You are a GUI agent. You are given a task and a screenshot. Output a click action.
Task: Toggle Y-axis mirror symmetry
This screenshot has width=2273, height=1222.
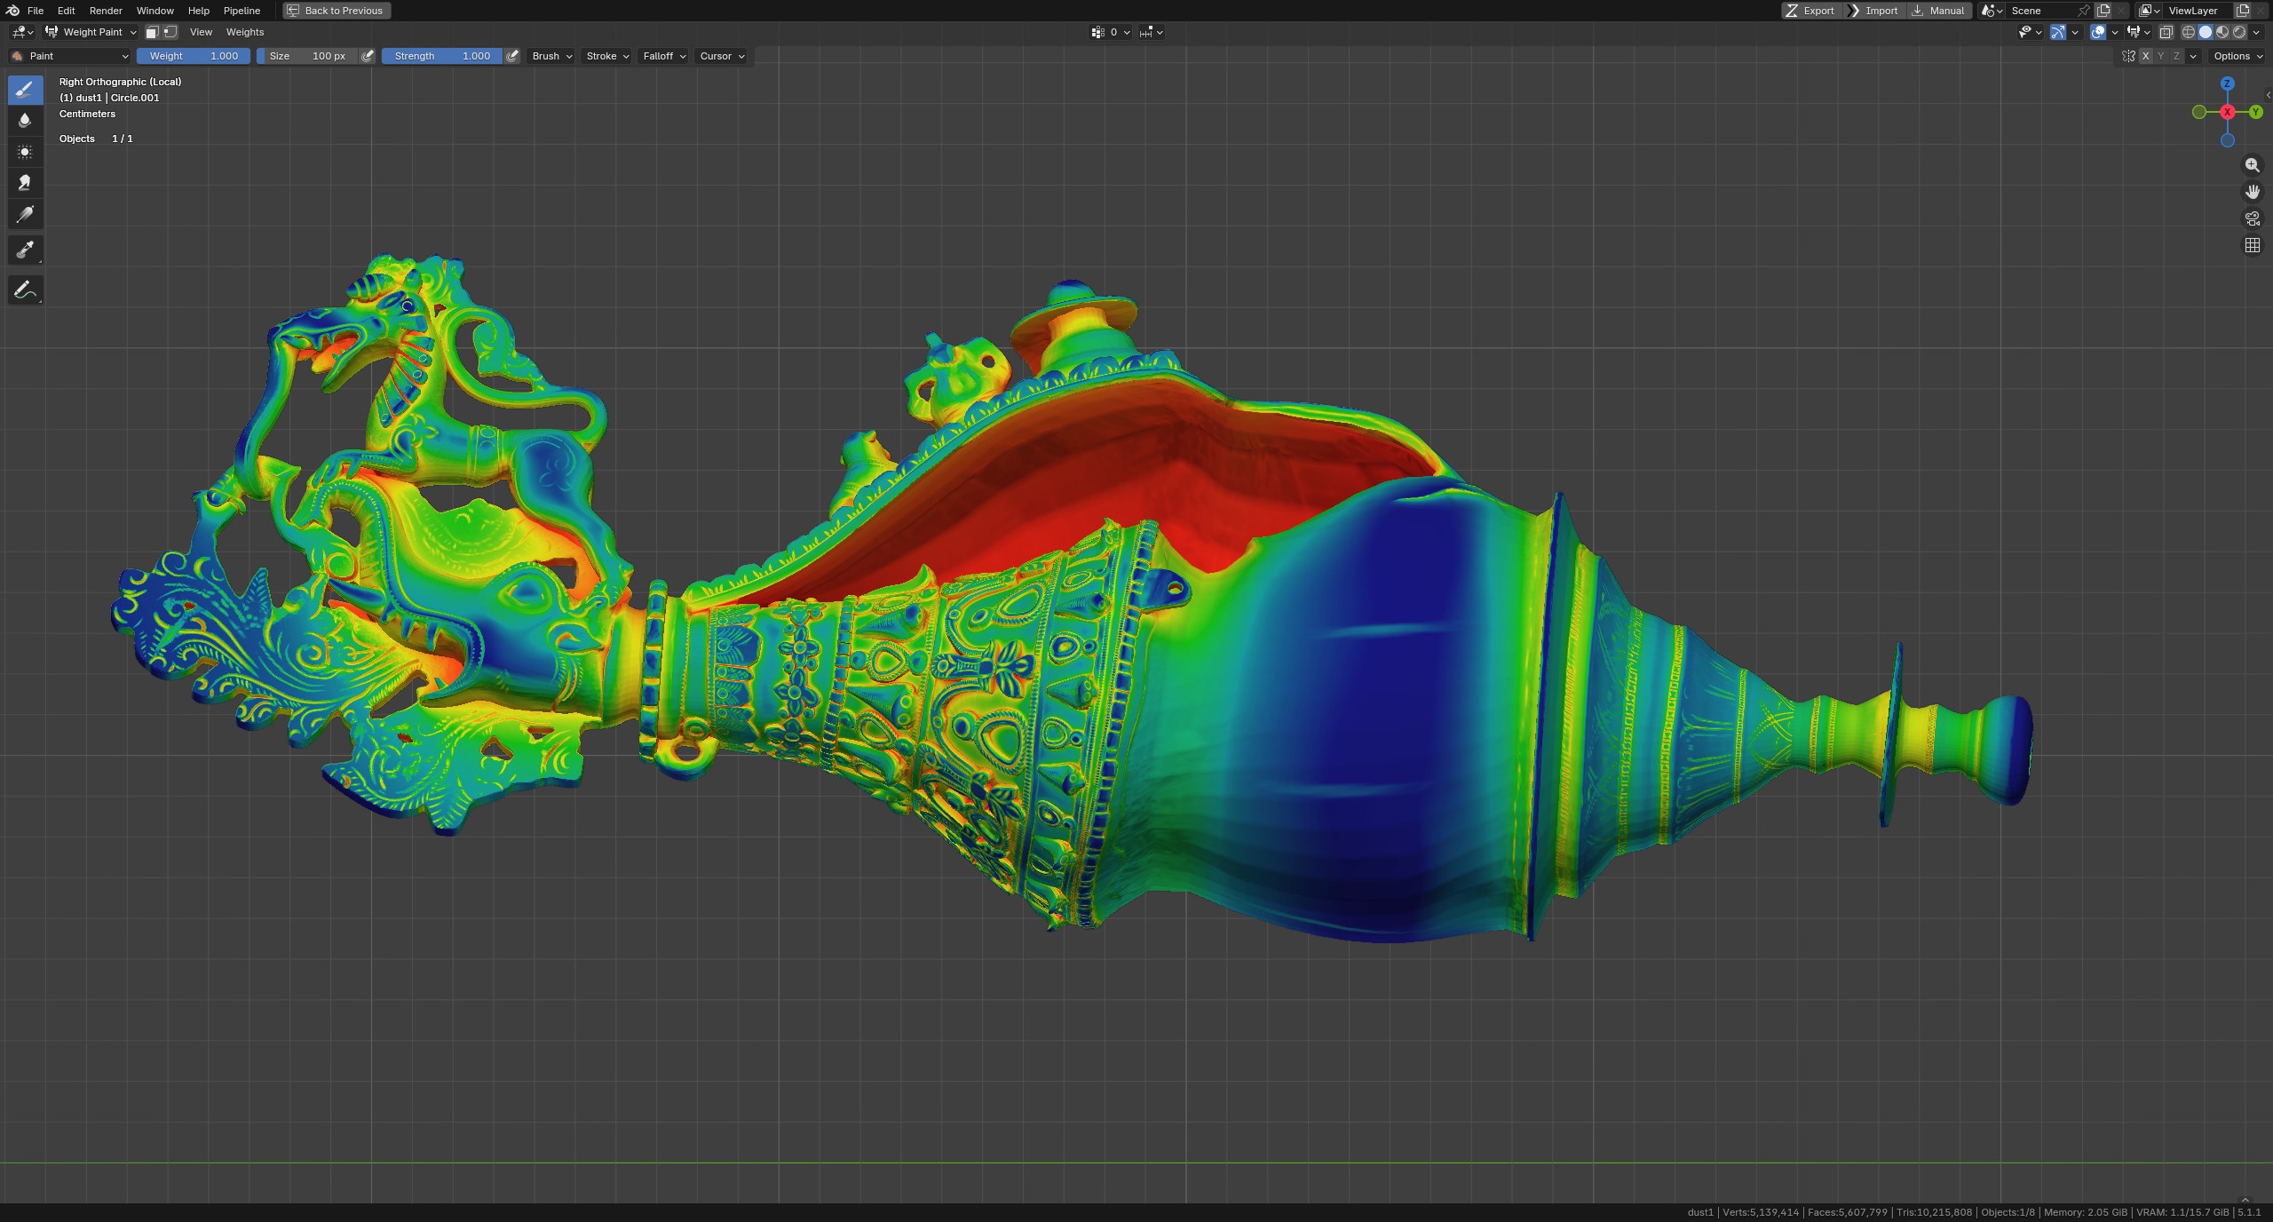pyautogui.click(x=2161, y=56)
